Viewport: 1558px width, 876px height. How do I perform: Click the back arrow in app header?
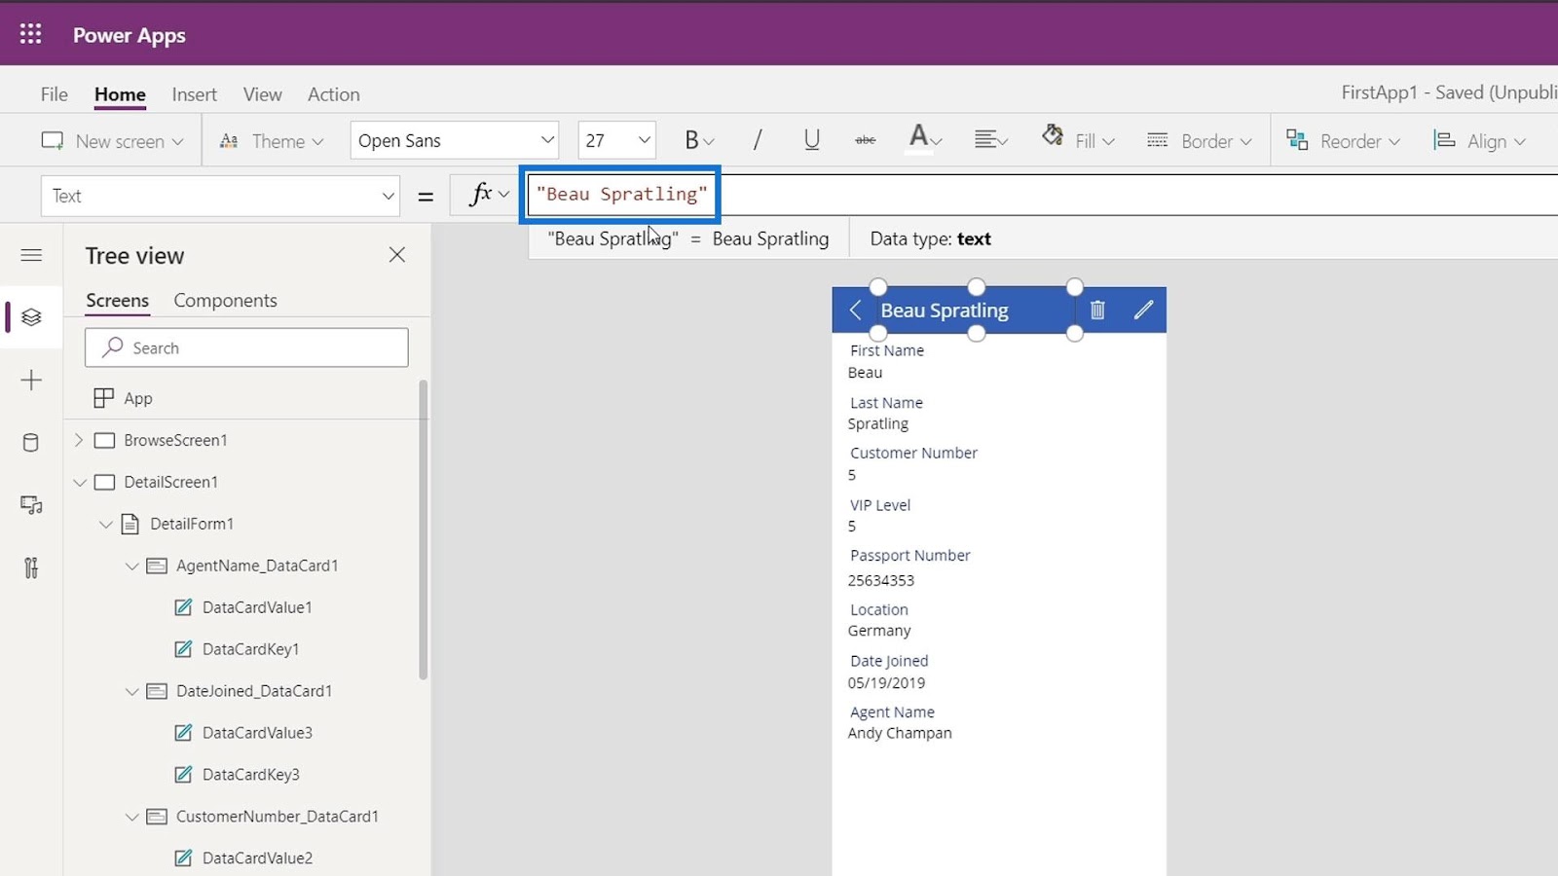pyautogui.click(x=855, y=310)
